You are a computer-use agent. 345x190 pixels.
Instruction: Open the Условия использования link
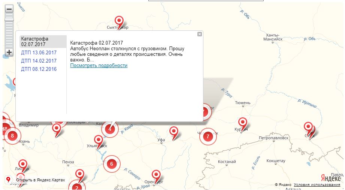[x=317, y=185]
